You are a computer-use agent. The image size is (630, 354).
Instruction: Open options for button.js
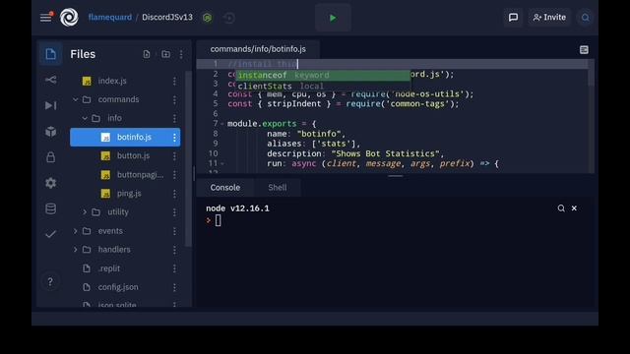click(x=174, y=155)
